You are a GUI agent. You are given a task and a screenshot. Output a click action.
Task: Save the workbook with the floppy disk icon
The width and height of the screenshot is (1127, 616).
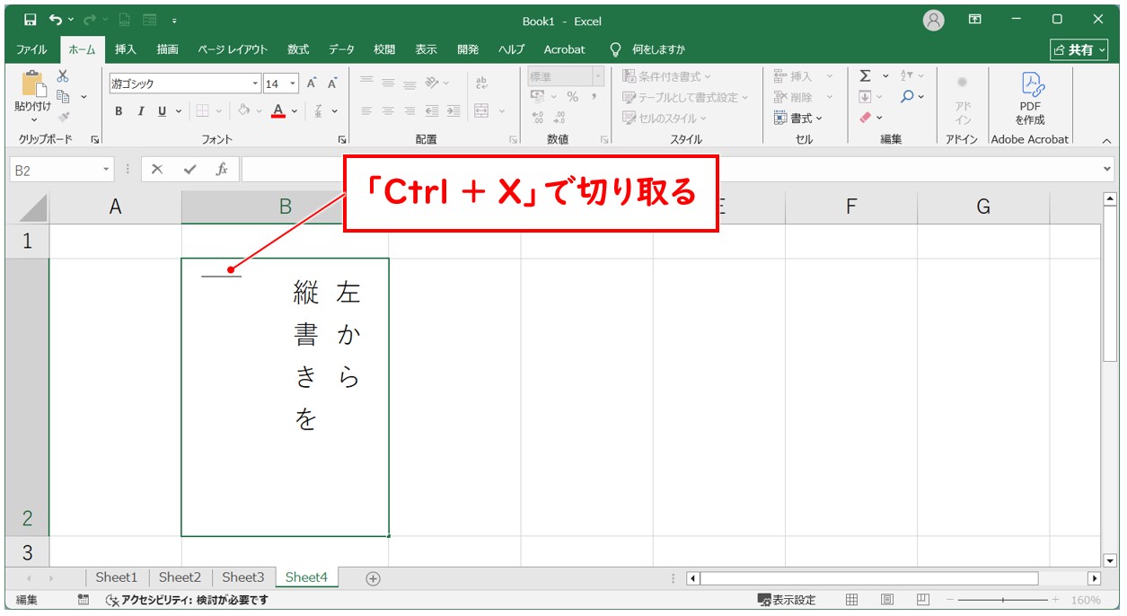pyautogui.click(x=31, y=20)
